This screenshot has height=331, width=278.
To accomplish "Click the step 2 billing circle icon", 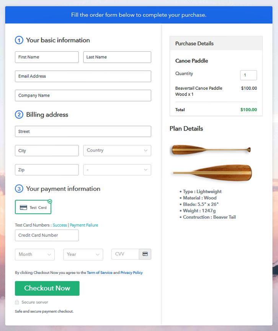I will coord(19,115).
